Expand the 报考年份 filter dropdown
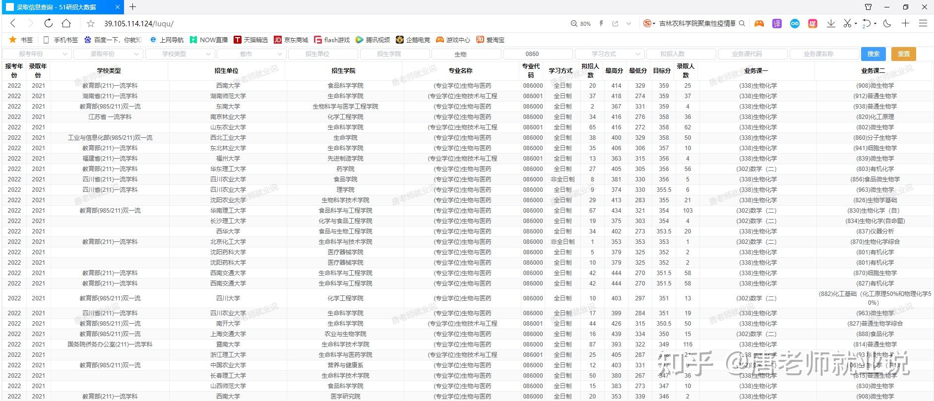Screen dimensions: 934x401 click(x=37, y=54)
